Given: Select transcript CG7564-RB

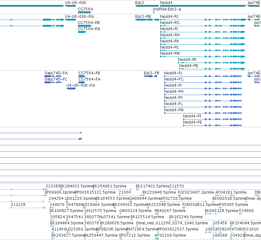Looking at the screenshot, I should [89, 22].
